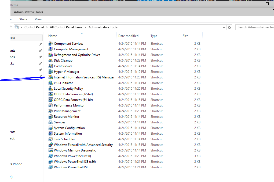Select the Performance Monitor file name
Viewport: 274px width, 182px height.
coord(69,105)
